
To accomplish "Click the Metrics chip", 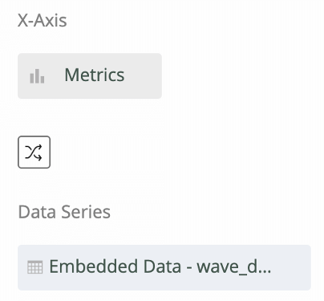I will [90, 76].
